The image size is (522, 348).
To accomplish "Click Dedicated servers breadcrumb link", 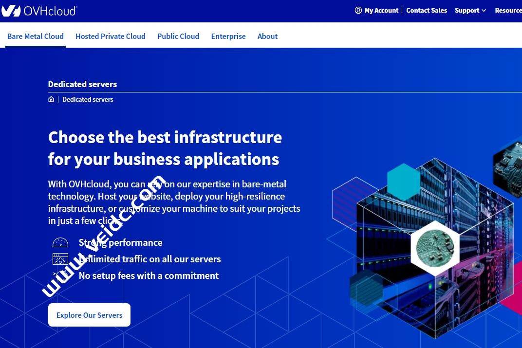I will (88, 99).
